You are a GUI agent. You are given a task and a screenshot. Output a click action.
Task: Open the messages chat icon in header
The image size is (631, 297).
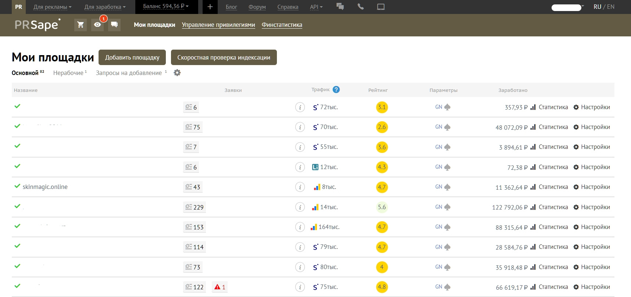114,25
